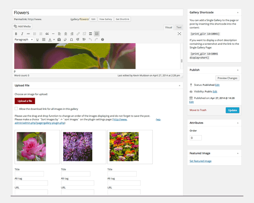Apply underline formatting
Viewport: 254px width, 203px height.
pyautogui.click(x=37, y=39)
